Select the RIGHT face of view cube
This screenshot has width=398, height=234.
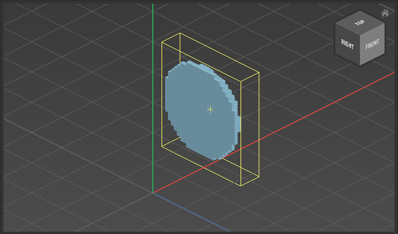347,44
